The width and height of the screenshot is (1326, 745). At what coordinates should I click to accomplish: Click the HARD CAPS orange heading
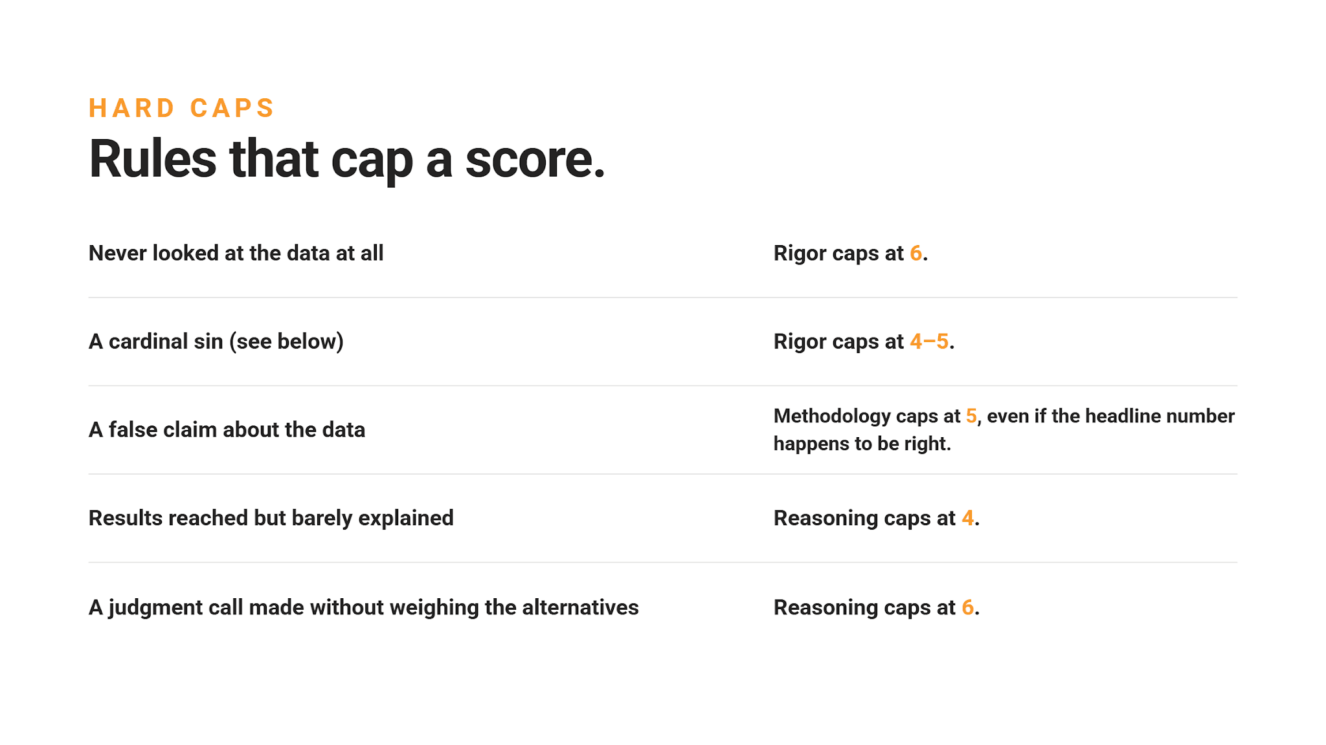tap(181, 108)
